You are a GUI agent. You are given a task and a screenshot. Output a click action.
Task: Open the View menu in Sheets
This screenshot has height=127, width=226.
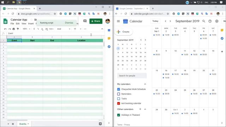[x=24, y=24]
